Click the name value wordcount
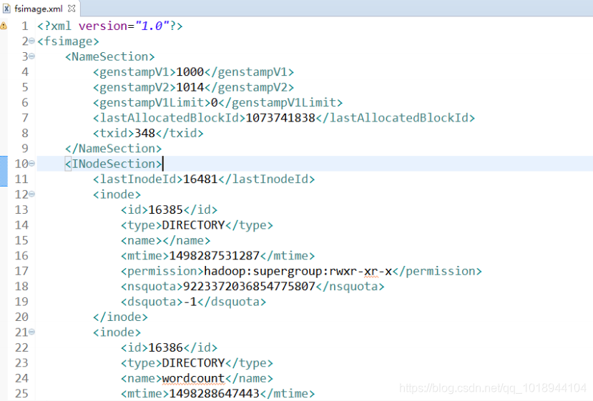Screen dimensions: 593x401 coord(193,378)
